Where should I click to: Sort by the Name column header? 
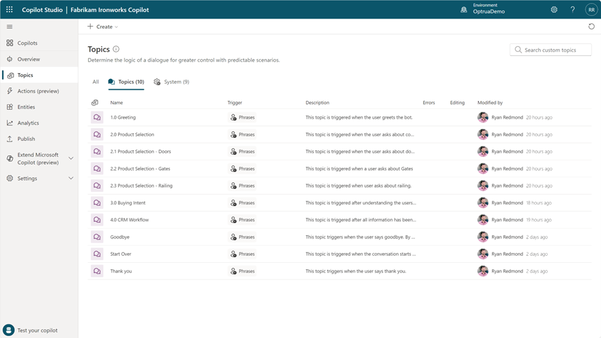[116, 102]
